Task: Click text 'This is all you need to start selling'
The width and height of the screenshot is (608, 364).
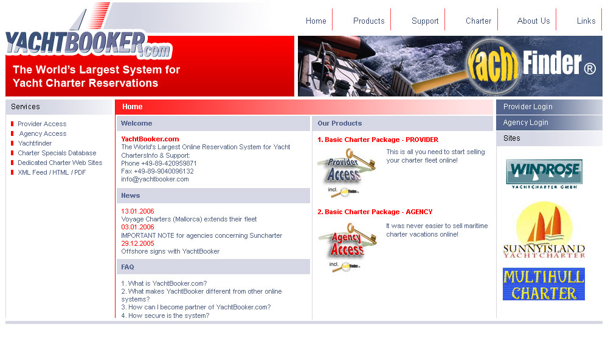Action: (435, 152)
